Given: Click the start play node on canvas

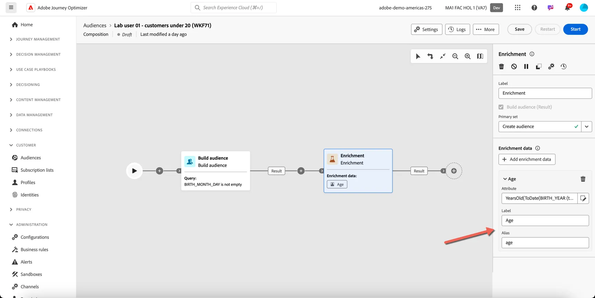Looking at the screenshot, I should tap(134, 171).
